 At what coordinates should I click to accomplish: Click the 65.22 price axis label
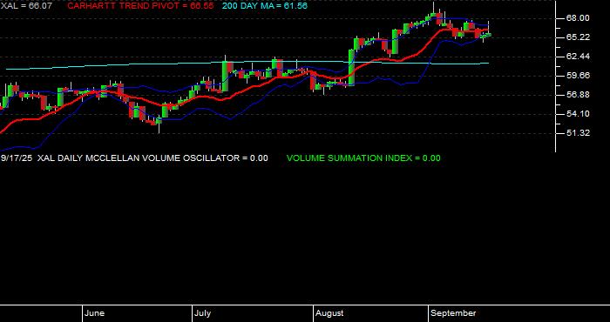[x=578, y=37]
